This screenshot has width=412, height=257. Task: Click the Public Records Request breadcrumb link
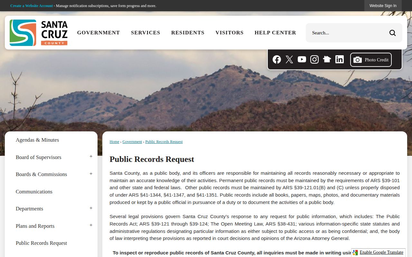[x=164, y=142]
